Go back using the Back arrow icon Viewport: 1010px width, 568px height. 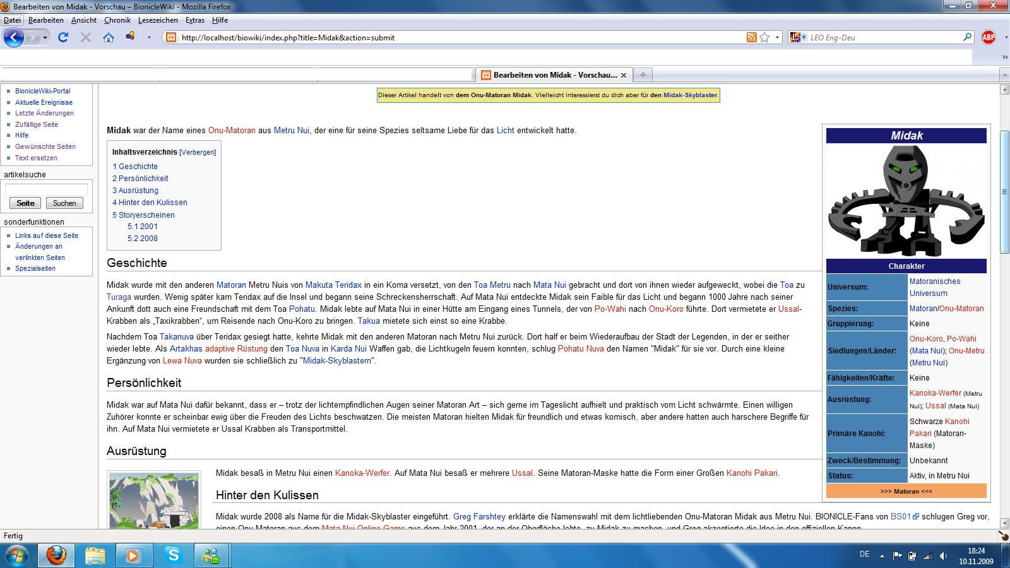click(x=13, y=37)
